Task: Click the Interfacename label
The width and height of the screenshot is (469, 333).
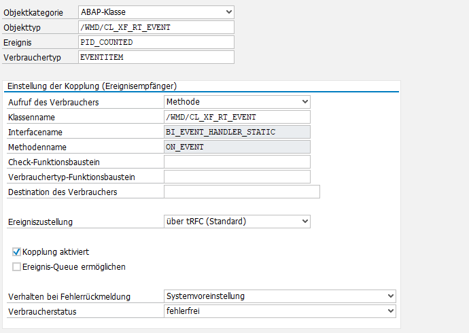Action: click(x=35, y=132)
